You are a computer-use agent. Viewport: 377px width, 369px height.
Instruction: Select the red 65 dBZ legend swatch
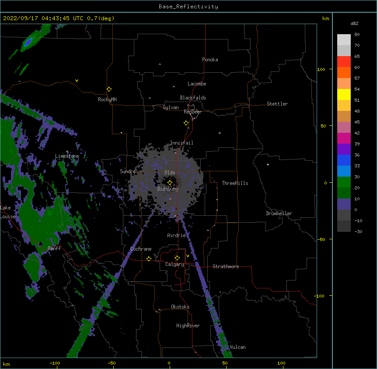click(344, 62)
